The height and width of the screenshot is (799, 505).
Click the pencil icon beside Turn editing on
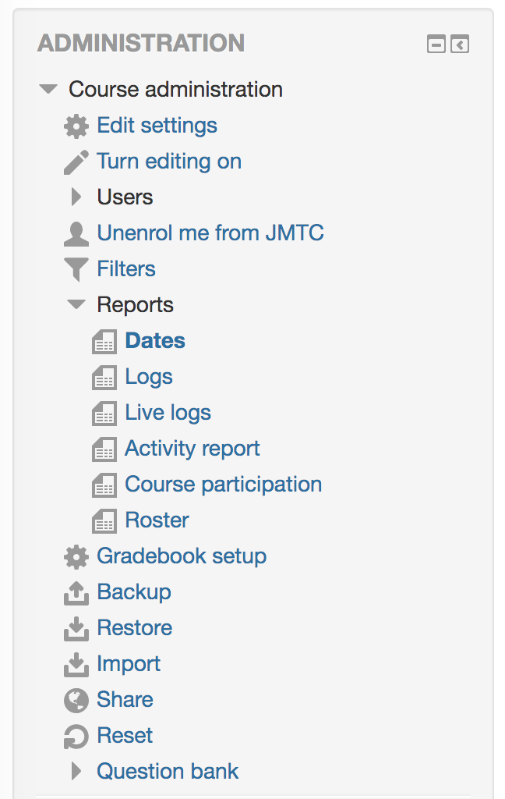[76, 162]
